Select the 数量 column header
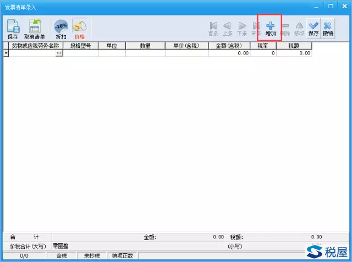The width and height of the screenshot is (352, 262). click(145, 46)
